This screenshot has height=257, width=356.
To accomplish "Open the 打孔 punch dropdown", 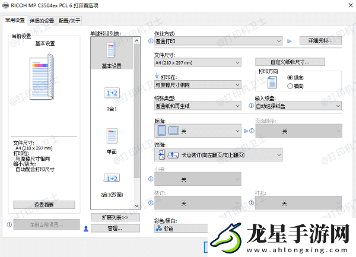I will tap(298, 203).
